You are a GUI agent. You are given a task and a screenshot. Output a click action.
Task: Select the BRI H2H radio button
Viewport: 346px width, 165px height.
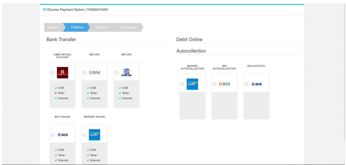coord(117,73)
